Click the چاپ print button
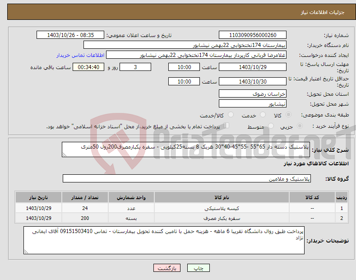 pos(199,268)
